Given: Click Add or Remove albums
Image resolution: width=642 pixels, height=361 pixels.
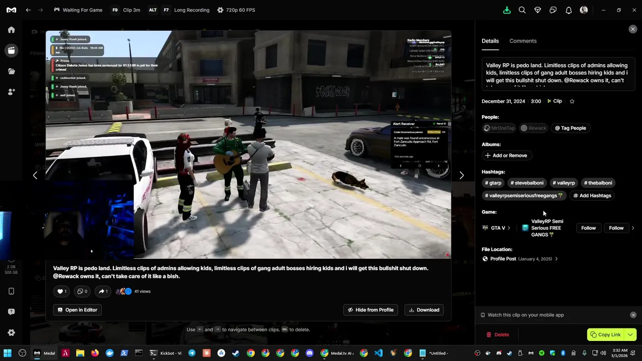Looking at the screenshot, I should coord(506,155).
